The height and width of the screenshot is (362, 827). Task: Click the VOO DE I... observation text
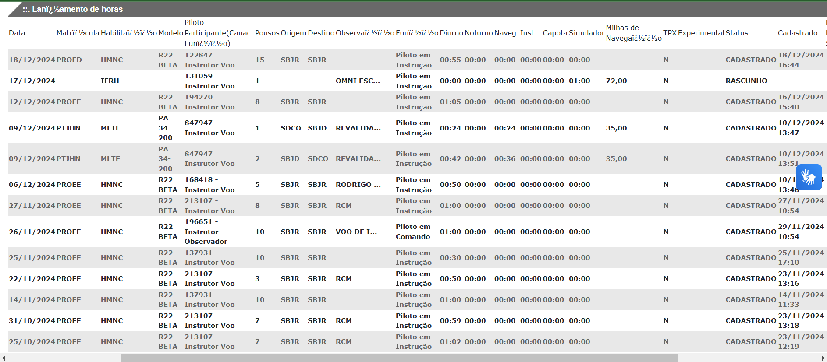[356, 232]
